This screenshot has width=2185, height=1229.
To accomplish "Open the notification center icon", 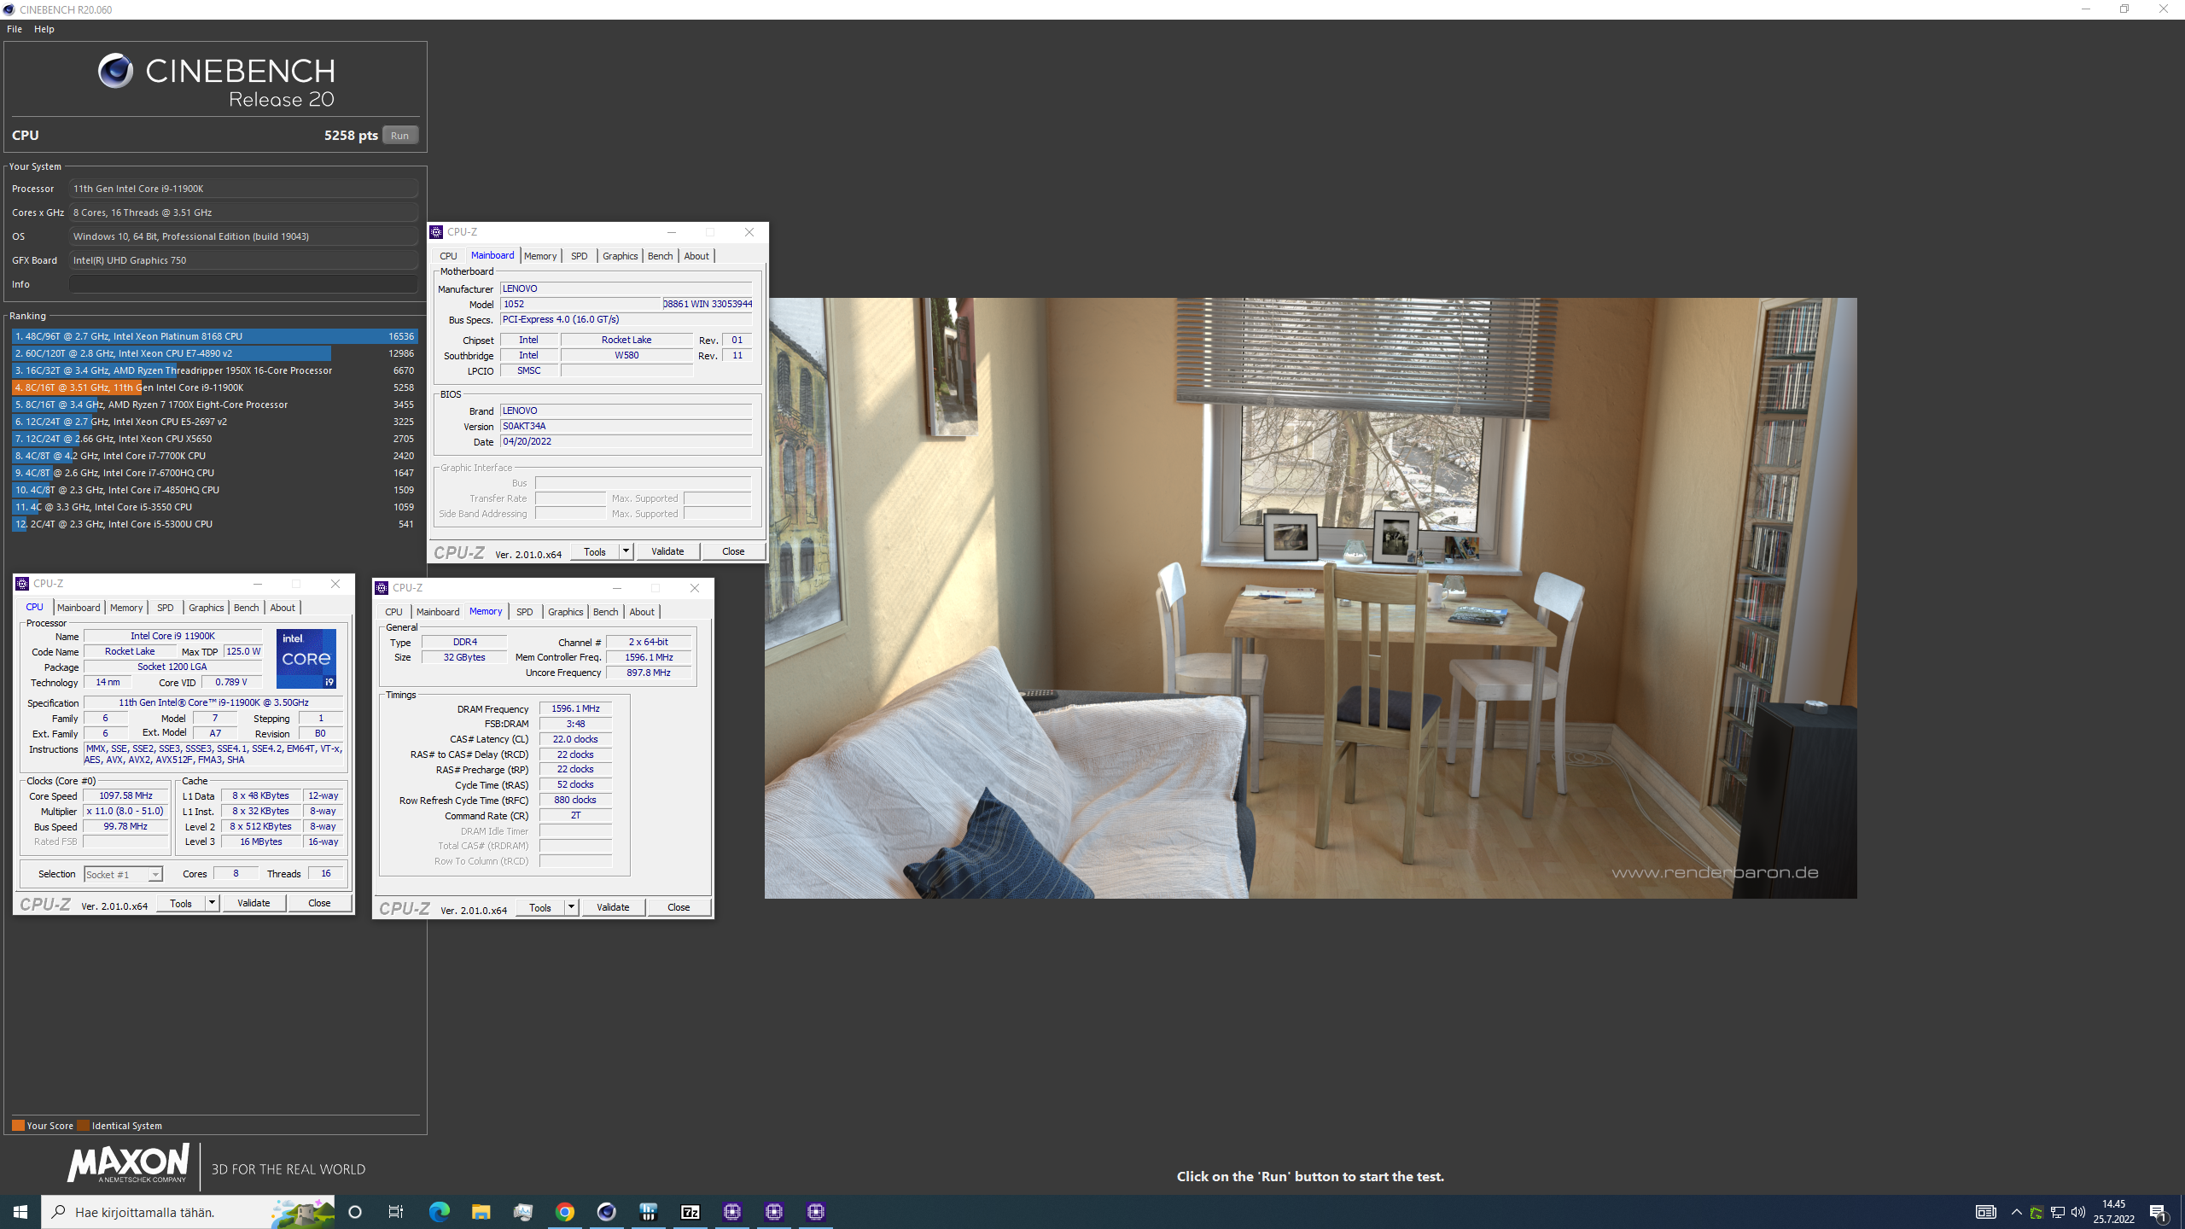I will point(2158,1212).
